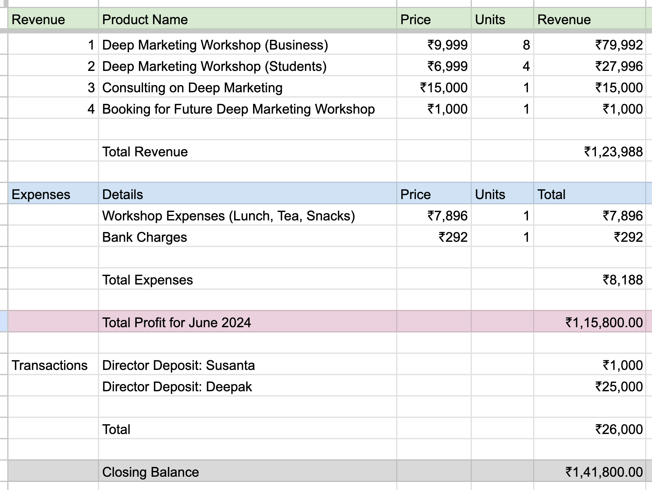Image resolution: width=652 pixels, height=490 pixels.
Task: Select the 'Price' header in the green revenue row
Action: [434, 19]
